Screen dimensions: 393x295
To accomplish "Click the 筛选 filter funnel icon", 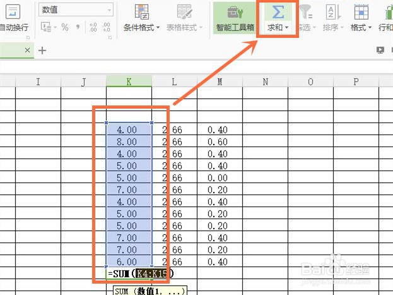I will (306, 12).
